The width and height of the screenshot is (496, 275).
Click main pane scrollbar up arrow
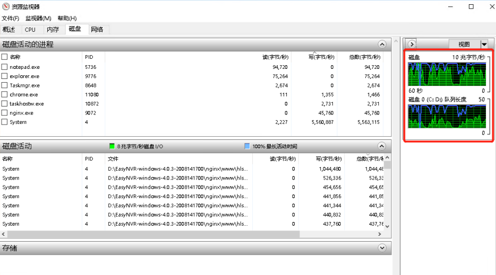(x=396, y=41)
